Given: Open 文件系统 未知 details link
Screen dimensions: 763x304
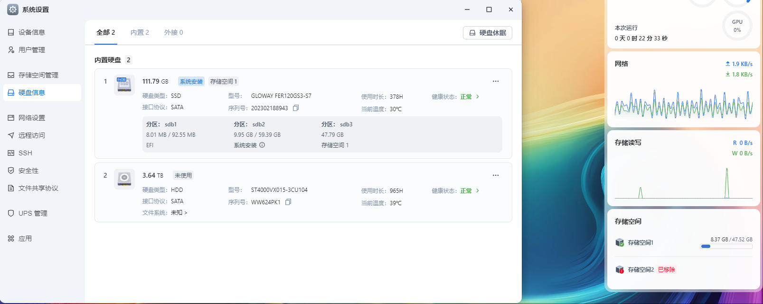Looking at the screenshot, I should tap(179, 213).
